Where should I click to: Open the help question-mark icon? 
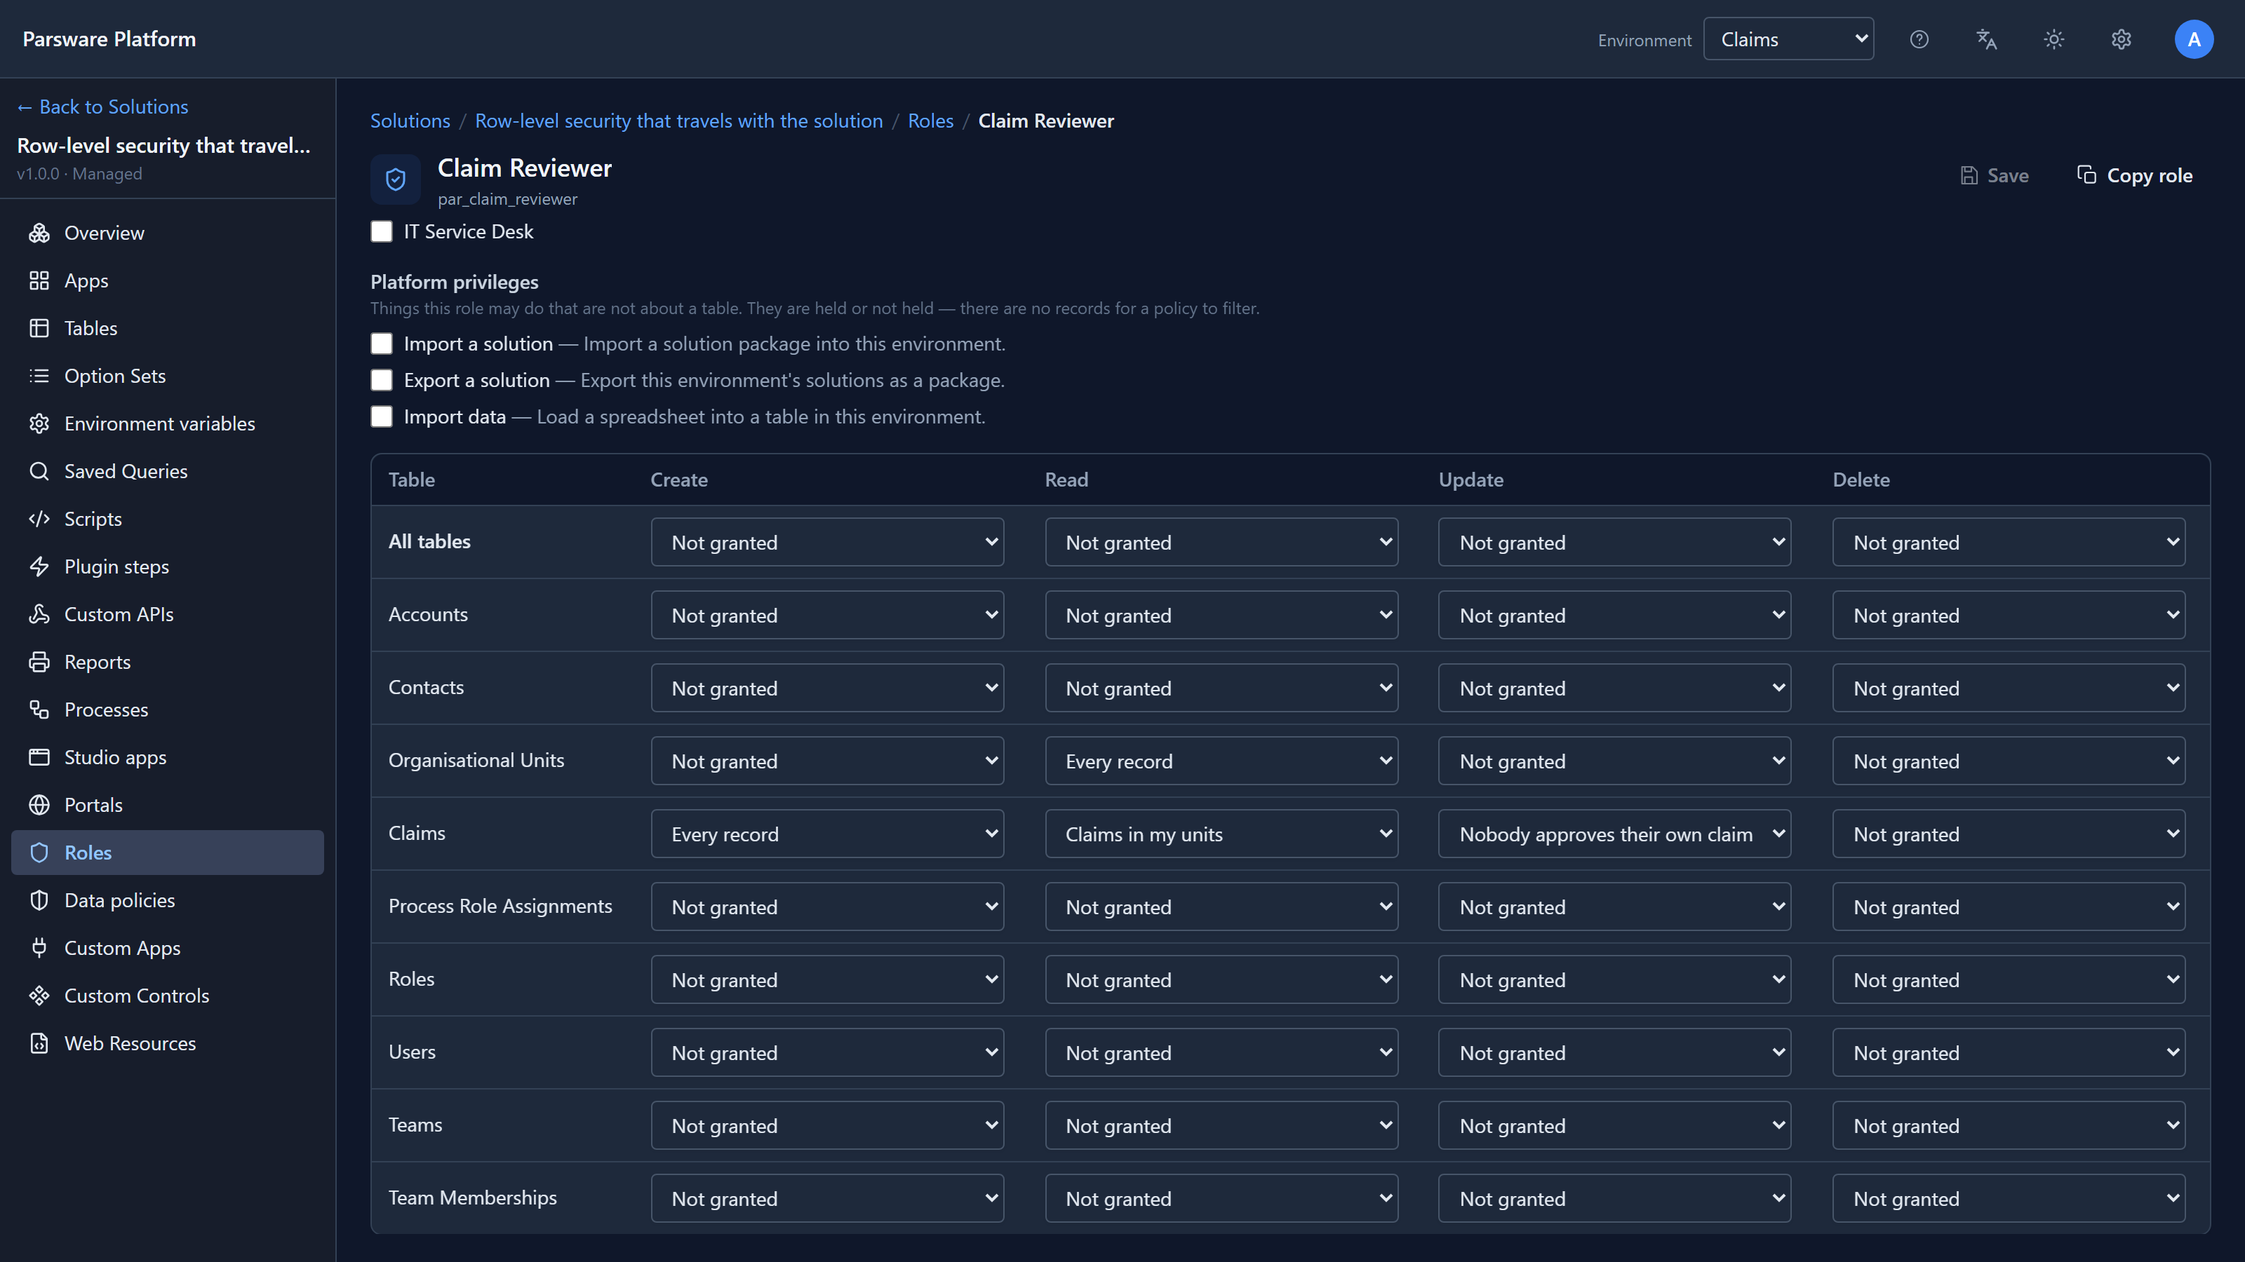1919,39
